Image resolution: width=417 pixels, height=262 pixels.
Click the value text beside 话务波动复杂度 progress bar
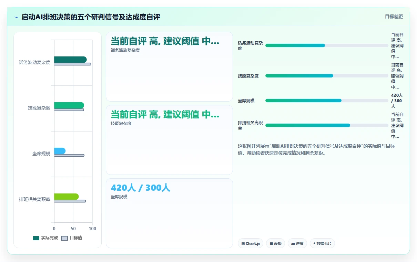click(397, 46)
